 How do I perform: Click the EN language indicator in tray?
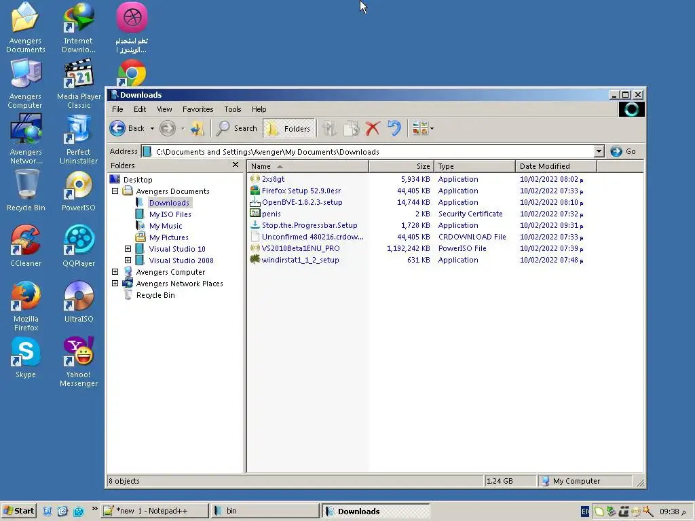584,512
